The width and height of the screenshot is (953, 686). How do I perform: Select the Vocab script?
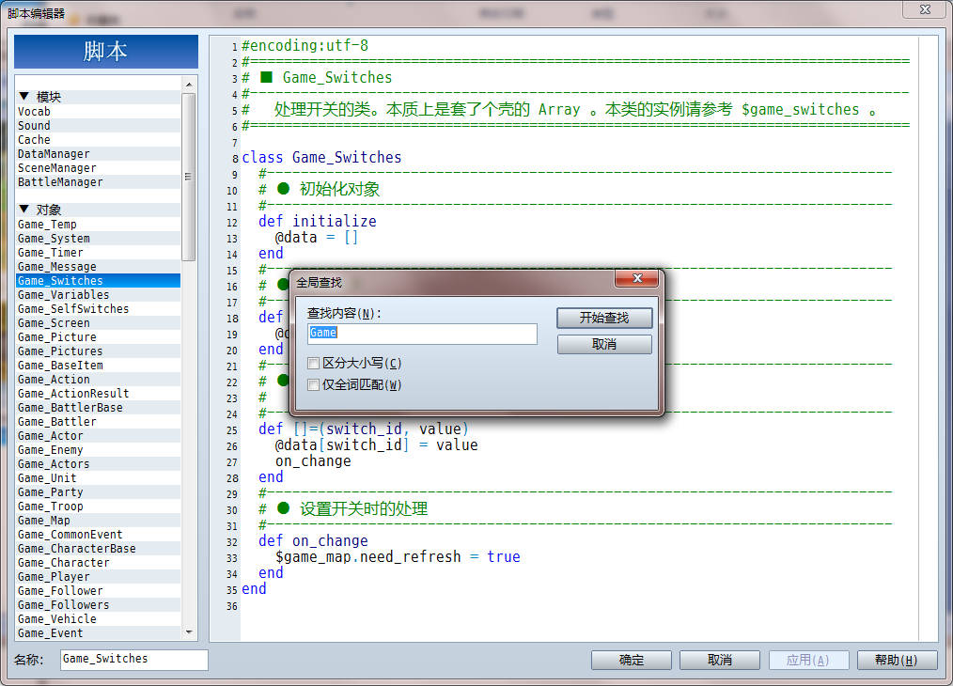[99, 112]
